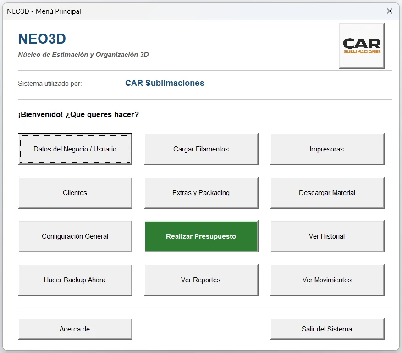Close the NEO3D Menú Principal window

[x=390, y=11]
